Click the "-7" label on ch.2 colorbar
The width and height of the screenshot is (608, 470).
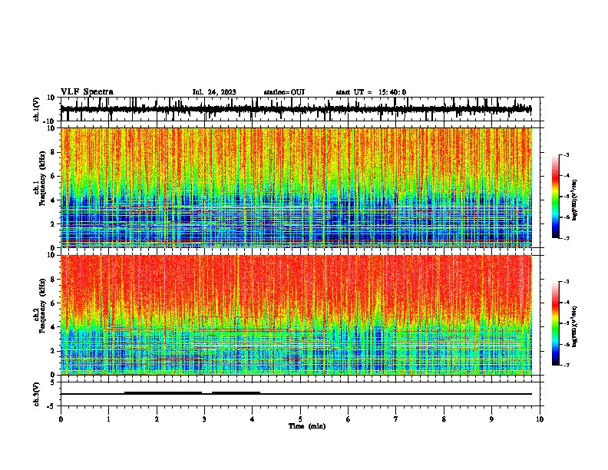pos(566,365)
